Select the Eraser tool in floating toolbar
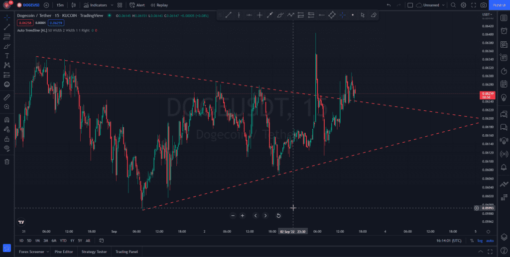Viewport: 510px width, 257px height. coord(374,15)
